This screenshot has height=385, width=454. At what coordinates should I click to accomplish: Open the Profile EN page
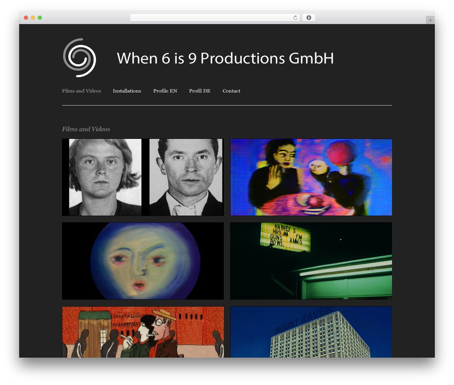coord(165,91)
